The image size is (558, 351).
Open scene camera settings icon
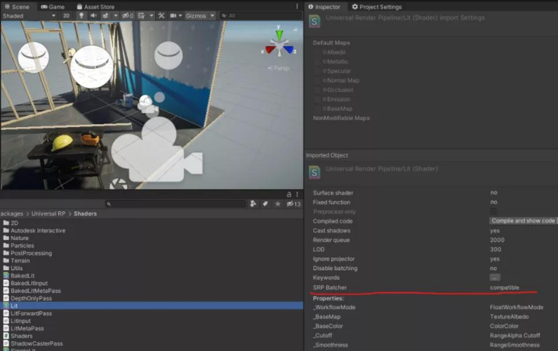[x=173, y=15]
